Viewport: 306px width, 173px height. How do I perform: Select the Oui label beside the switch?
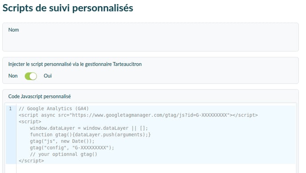48,76
